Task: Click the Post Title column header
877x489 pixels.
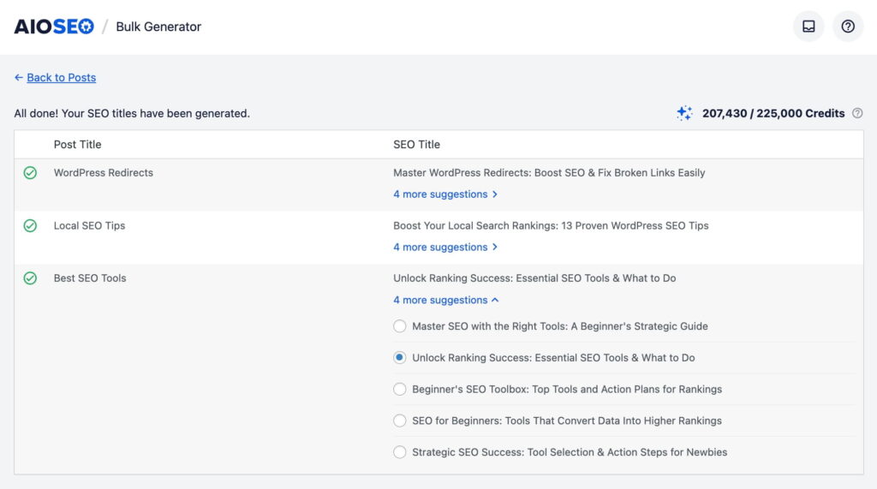Action: pyautogui.click(x=77, y=145)
